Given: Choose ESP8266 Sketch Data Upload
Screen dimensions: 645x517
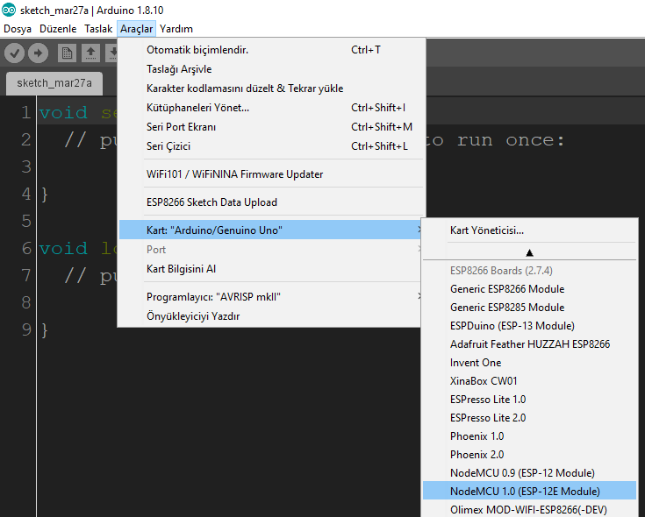Looking at the screenshot, I should (271, 202).
